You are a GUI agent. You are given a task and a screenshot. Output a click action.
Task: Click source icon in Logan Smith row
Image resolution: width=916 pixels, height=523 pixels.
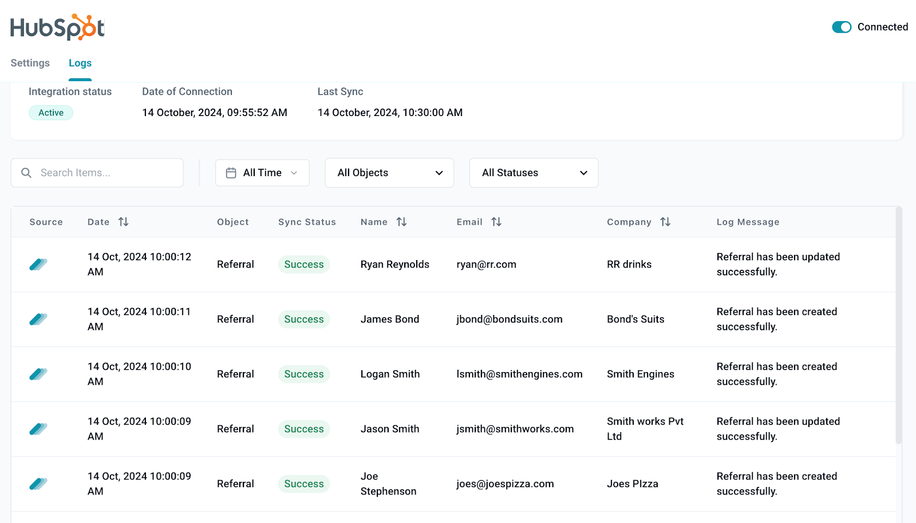tap(38, 374)
